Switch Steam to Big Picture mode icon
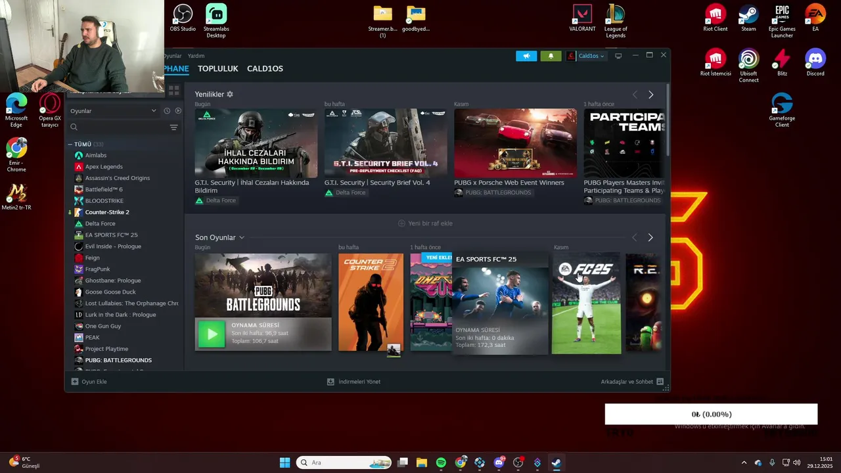Screen dimensions: 841x473 (618, 56)
